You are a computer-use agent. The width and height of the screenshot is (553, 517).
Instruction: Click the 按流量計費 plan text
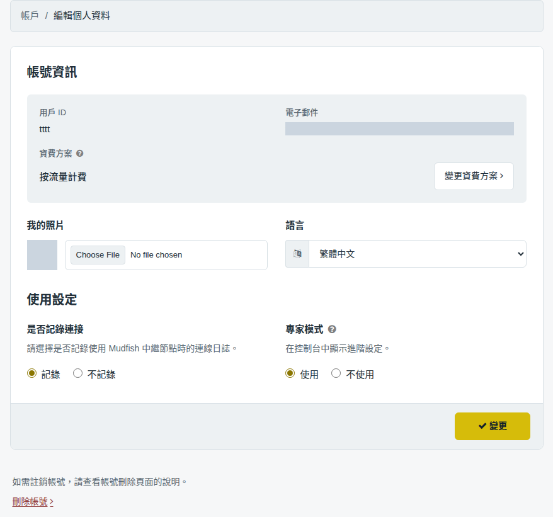pos(63,177)
